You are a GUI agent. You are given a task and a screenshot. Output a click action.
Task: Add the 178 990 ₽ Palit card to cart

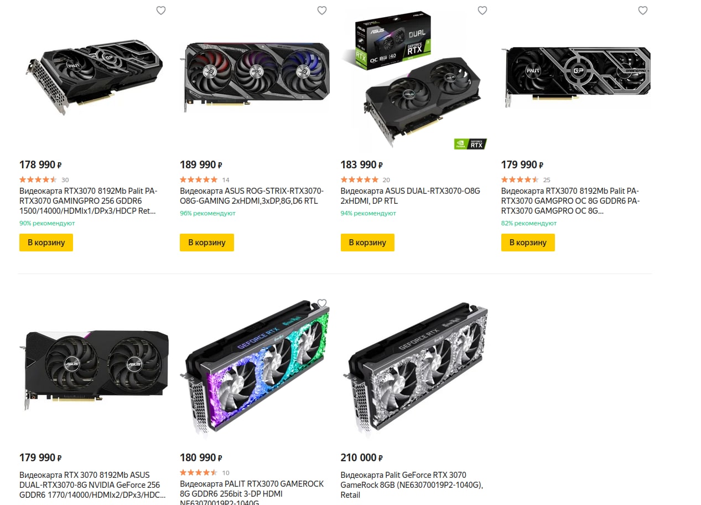pos(46,243)
